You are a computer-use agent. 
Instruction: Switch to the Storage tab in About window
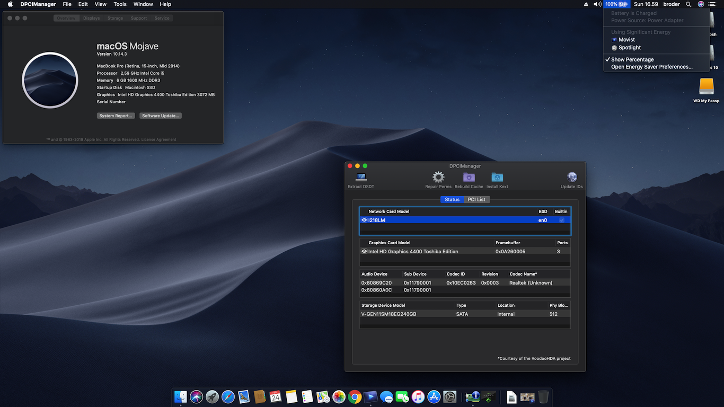tap(115, 17)
